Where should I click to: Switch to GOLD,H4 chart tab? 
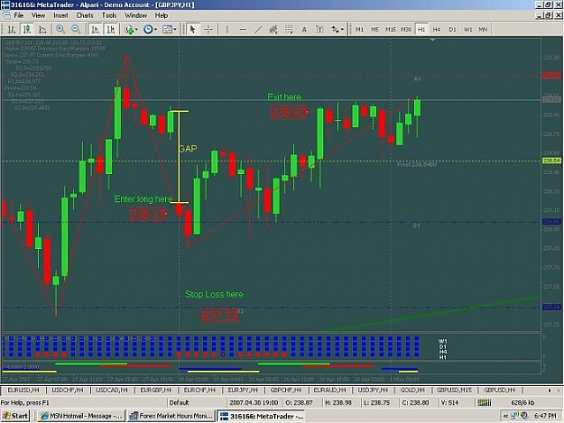click(x=412, y=390)
